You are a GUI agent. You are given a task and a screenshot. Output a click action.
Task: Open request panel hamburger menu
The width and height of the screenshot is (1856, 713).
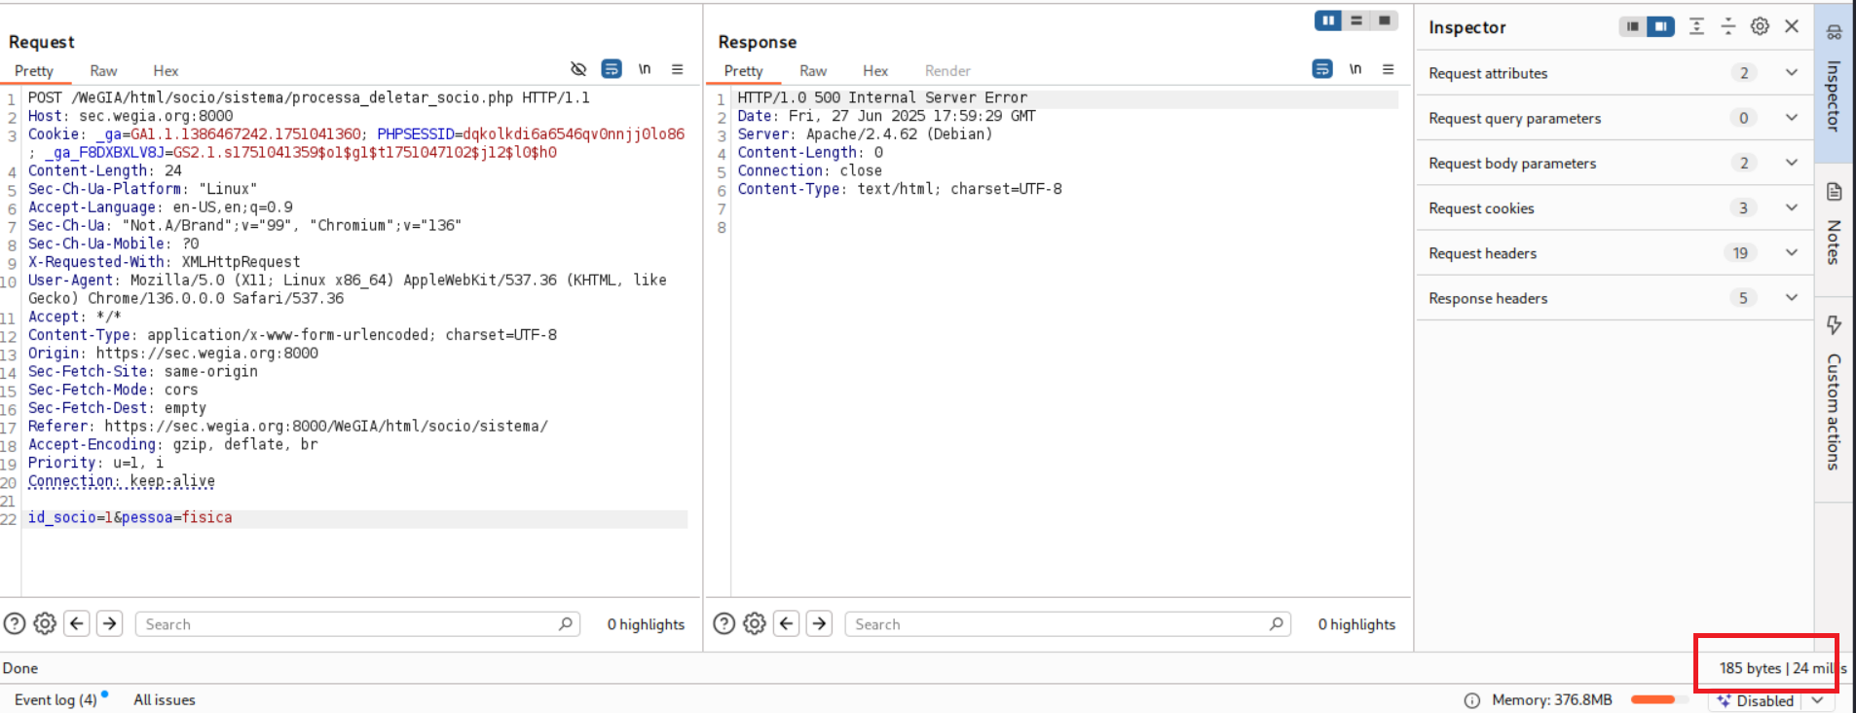coord(678,69)
